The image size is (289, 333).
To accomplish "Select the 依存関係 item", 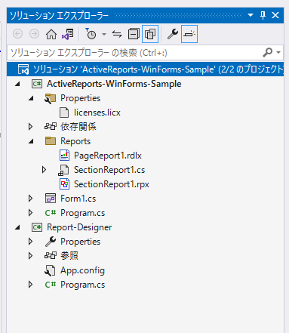I will click(78, 127).
